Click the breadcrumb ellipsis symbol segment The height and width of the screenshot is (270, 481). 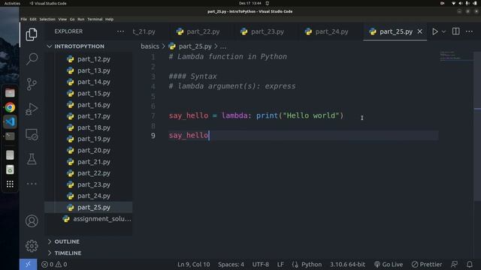[x=223, y=46]
